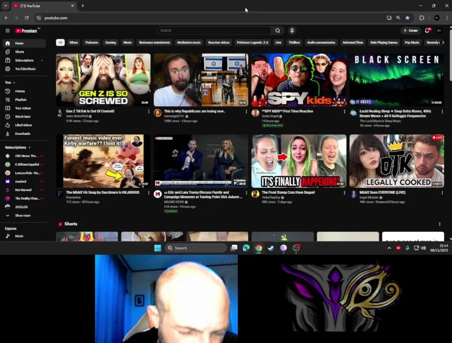Open CBC News channel subscription

click(24, 156)
